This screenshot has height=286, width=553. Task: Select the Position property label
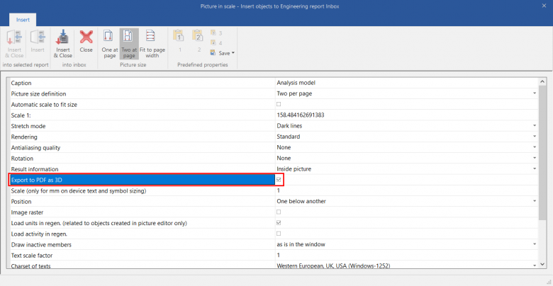click(21, 202)
